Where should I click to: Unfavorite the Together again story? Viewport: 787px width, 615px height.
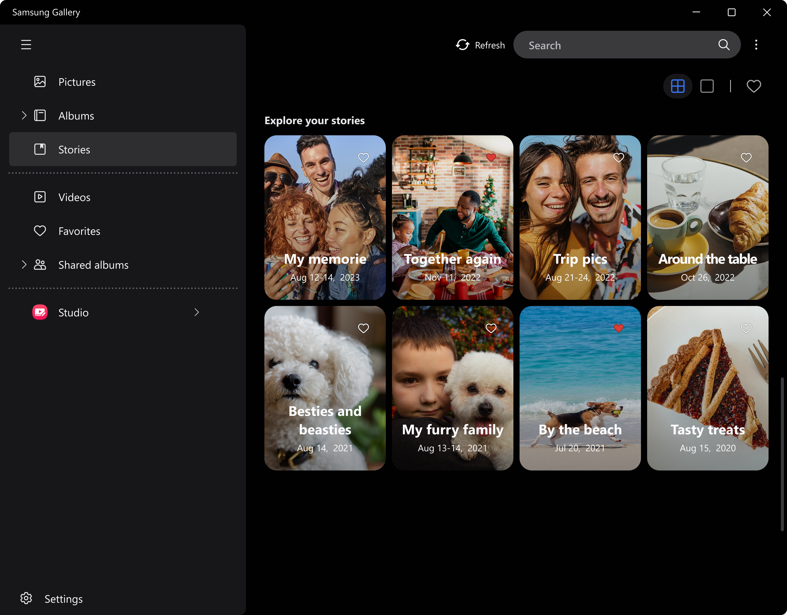pos(491,157)
